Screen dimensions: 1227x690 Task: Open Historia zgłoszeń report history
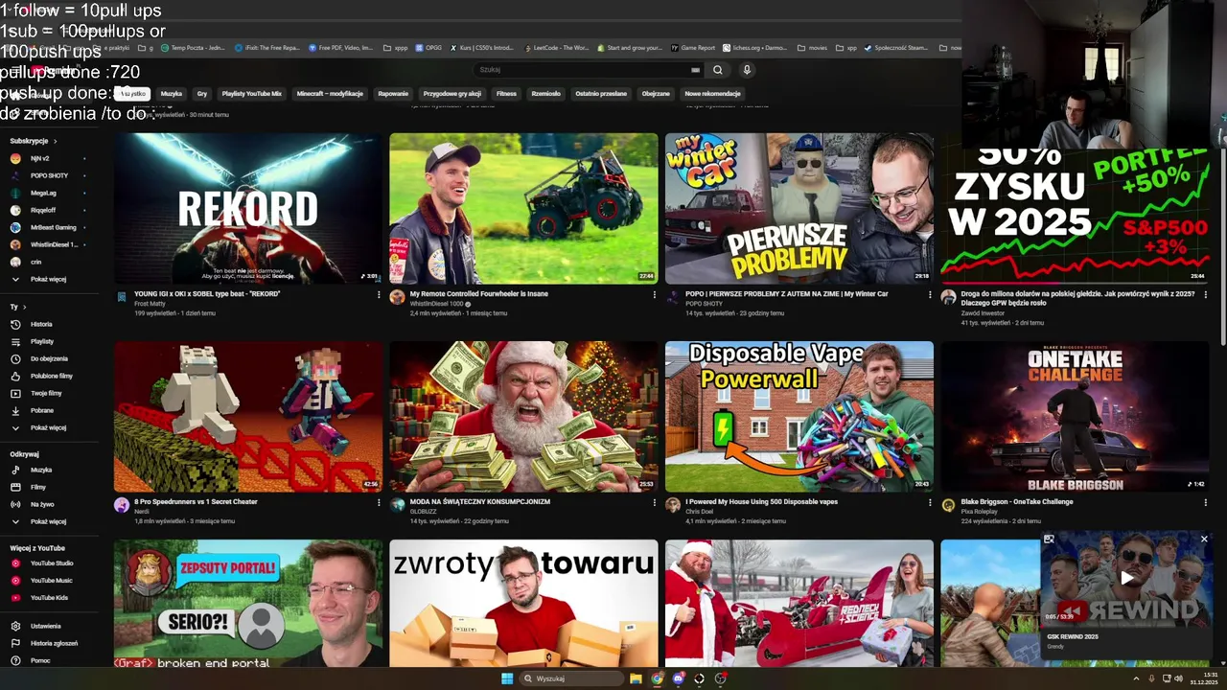click(x=54, y=643)
